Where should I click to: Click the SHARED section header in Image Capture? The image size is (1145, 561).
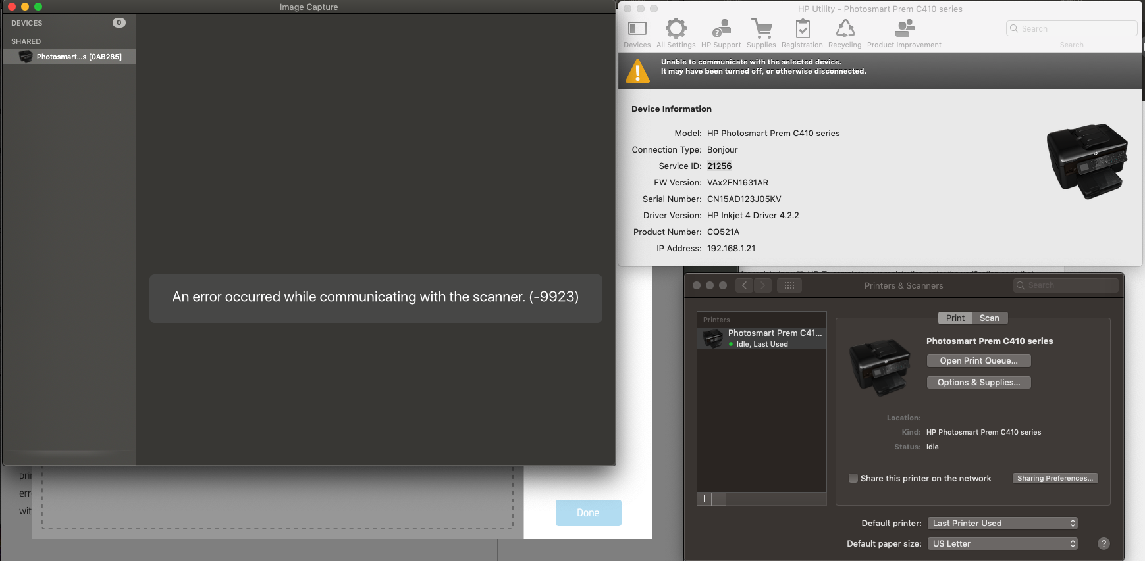point(26,41)
